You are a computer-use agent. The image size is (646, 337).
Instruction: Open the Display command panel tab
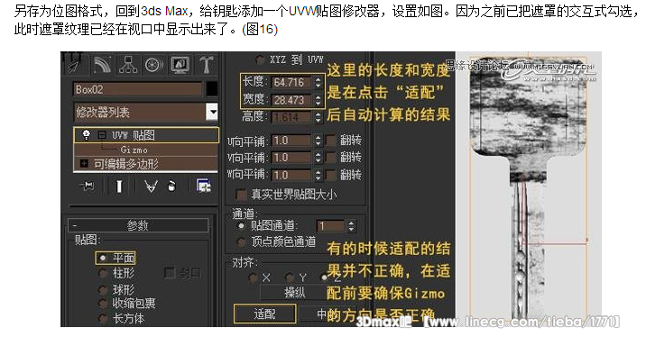180,65
